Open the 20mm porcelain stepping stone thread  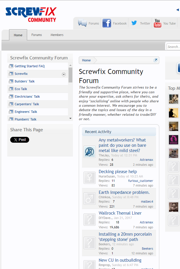(x=125, y=237)
